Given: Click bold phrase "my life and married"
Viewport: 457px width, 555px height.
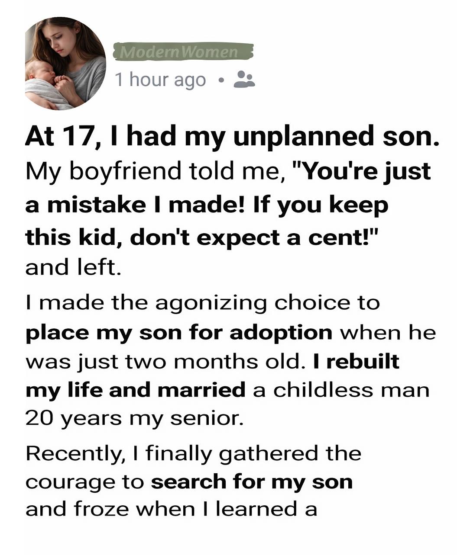Looking at the screenshot, I should (136, 390).
